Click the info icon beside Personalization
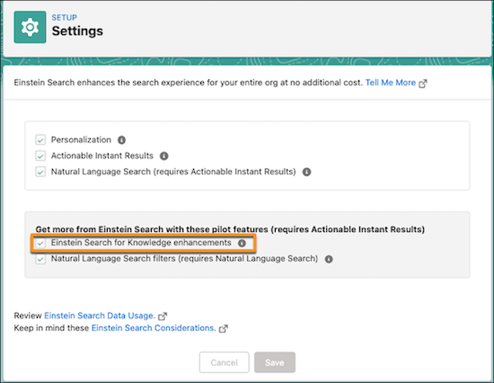The image size is (494, 383). click(x=122, y=140)
